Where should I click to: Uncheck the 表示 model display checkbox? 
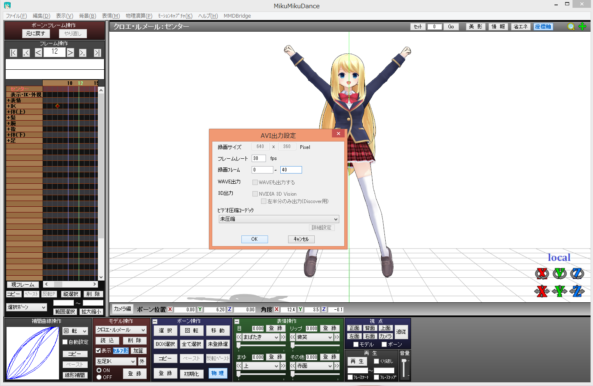(x=98, y=351)
